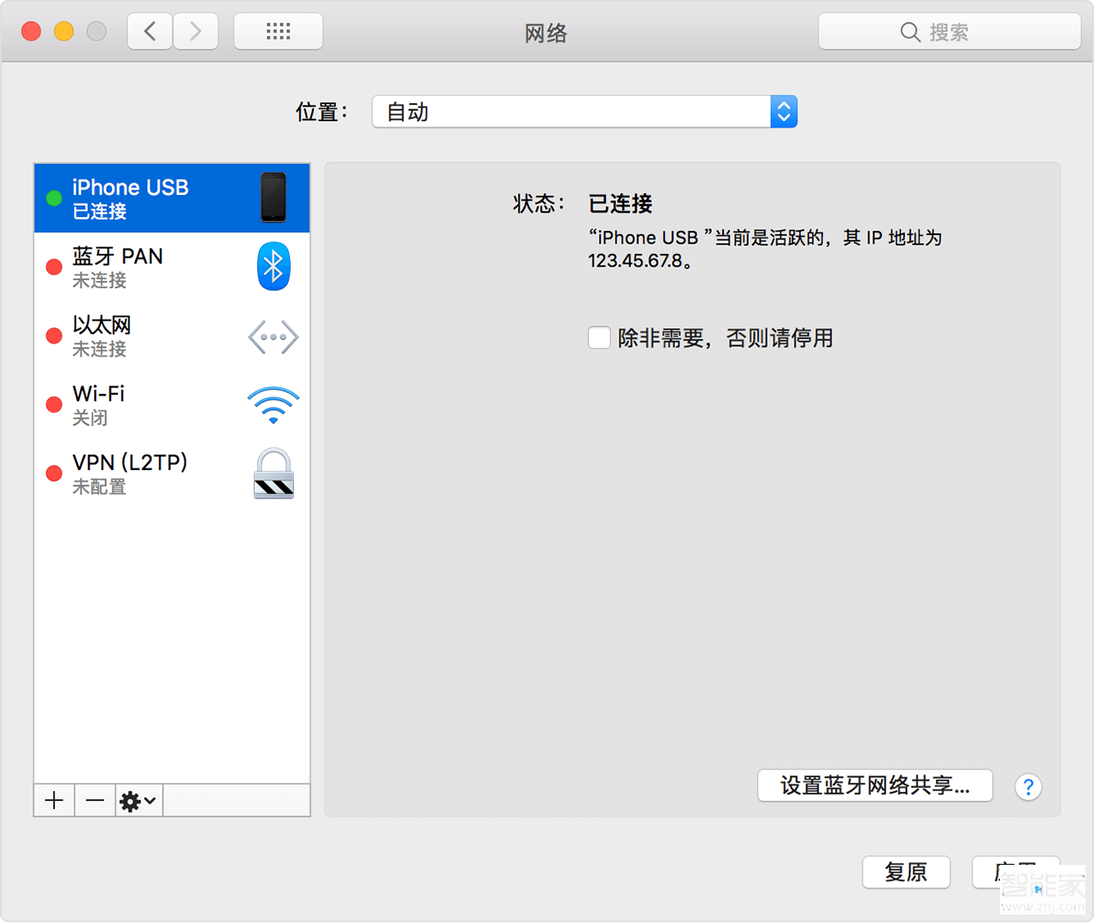The image size is (1094, 923).
Task: Click the 设置蓝牙网络共享 button
Action: tap(874, 785)
